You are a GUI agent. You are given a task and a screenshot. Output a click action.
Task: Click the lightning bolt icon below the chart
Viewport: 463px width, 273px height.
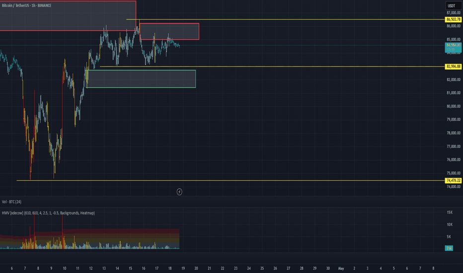(179, 192)
